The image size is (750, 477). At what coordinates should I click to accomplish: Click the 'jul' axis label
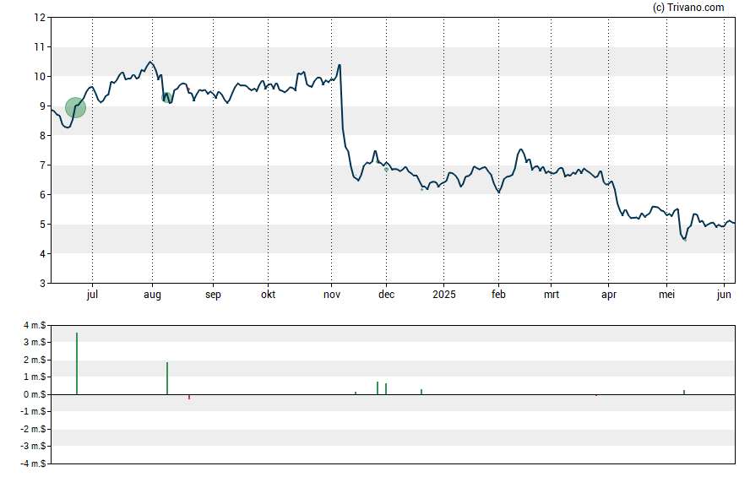tap(92, 295)
